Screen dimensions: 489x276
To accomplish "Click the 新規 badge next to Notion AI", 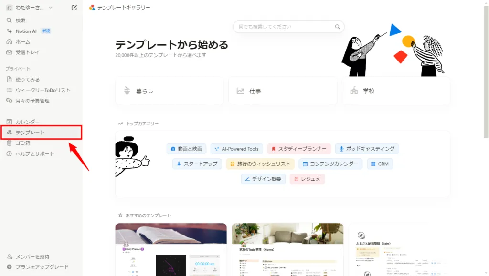I will coord(46,31).
